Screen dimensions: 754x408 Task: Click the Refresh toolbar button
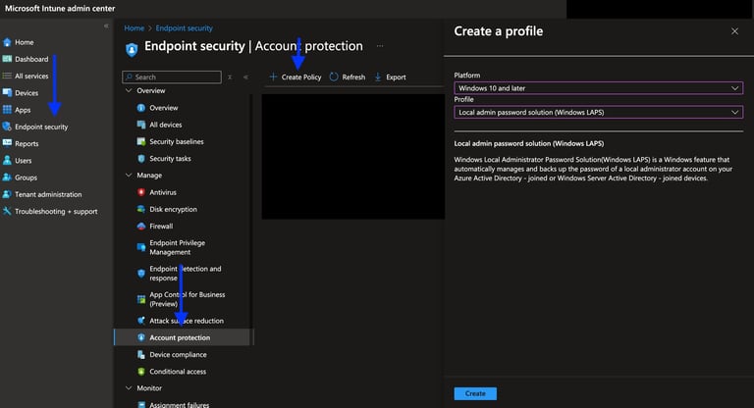pyautogui.click(x=348, y=76)
